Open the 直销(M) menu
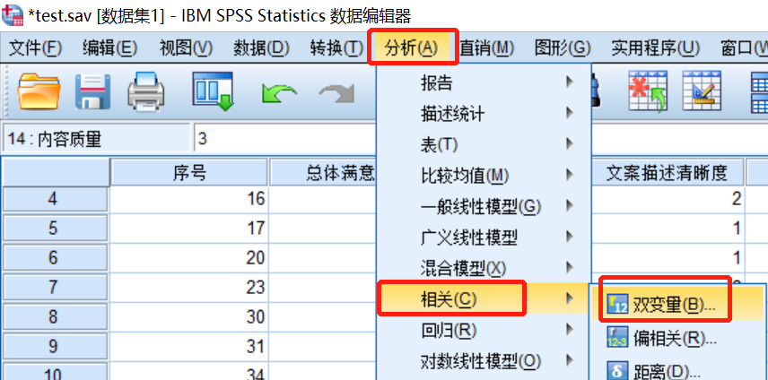 (x=486, y=47)
